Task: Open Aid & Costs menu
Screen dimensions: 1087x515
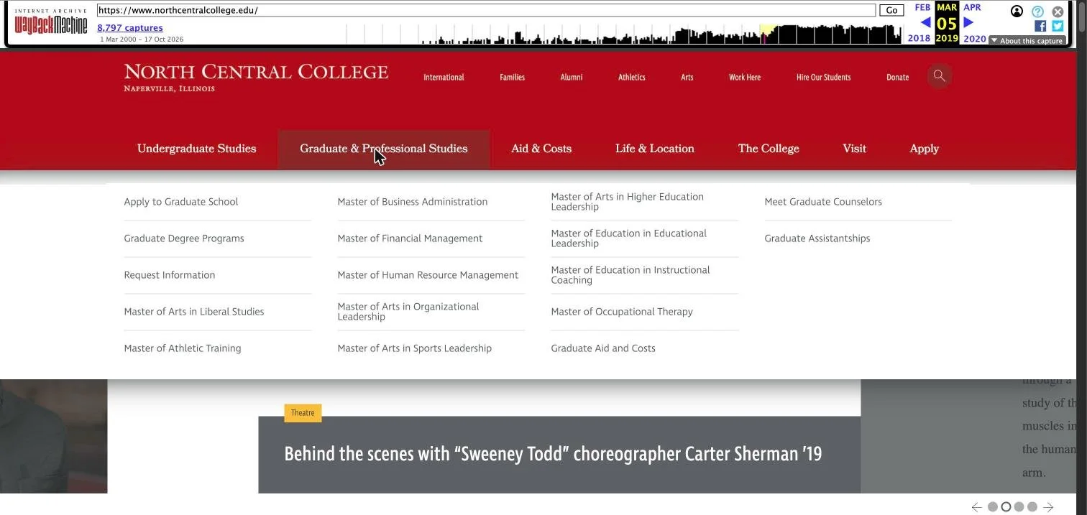Action: (541, 149)
